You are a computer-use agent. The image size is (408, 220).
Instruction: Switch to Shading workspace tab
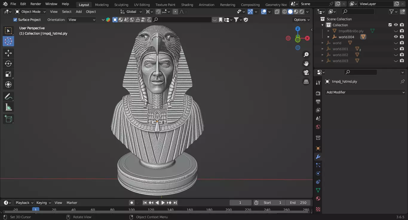pos(187,4)
